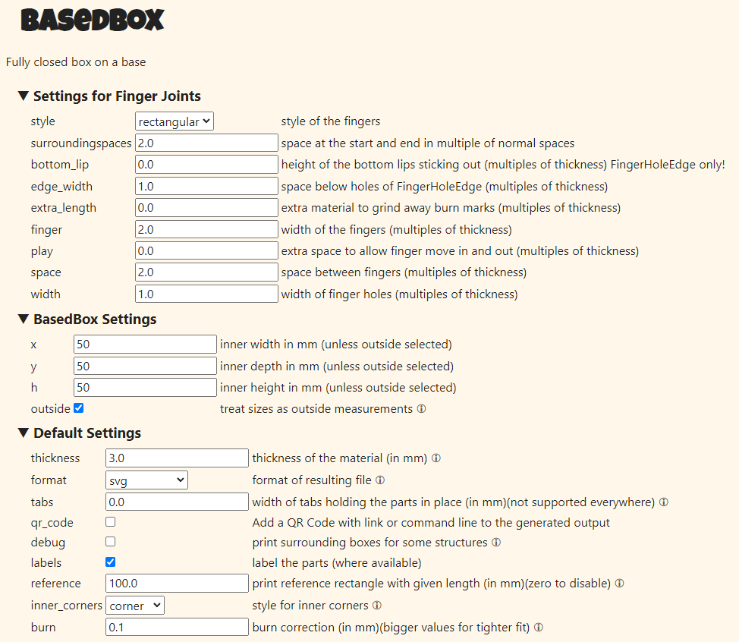
Task: Click the 'surroundingspaces' label
Action: click(81, 143)
